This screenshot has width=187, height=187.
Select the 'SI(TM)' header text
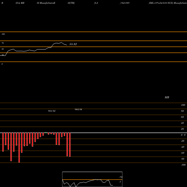tap(71, 3)
